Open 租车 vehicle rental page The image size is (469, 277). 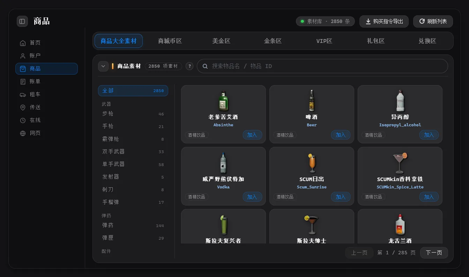(x=46, y=95)
